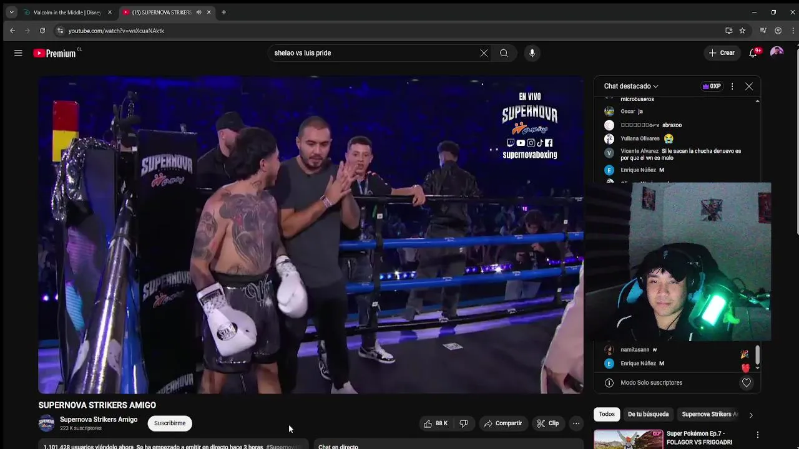799x449 pixels.
Task: Show more filter chips with the right arrow
Action: pos(751,415)
